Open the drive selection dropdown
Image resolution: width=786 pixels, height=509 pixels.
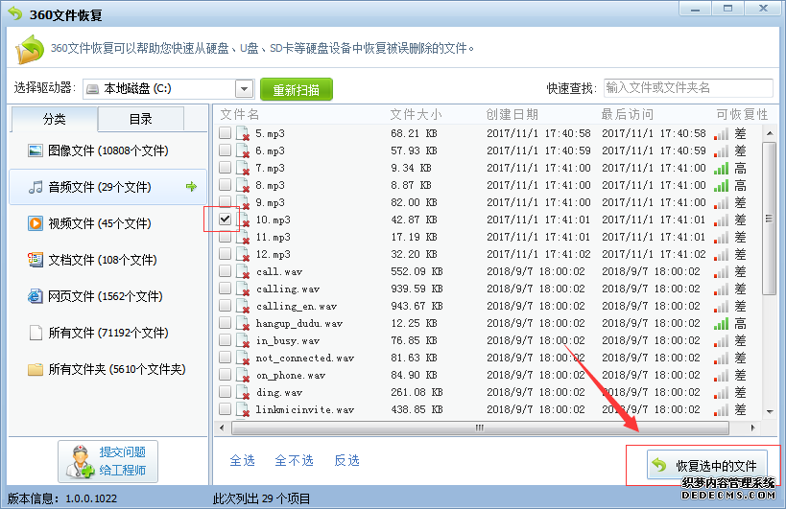[244, 89]
